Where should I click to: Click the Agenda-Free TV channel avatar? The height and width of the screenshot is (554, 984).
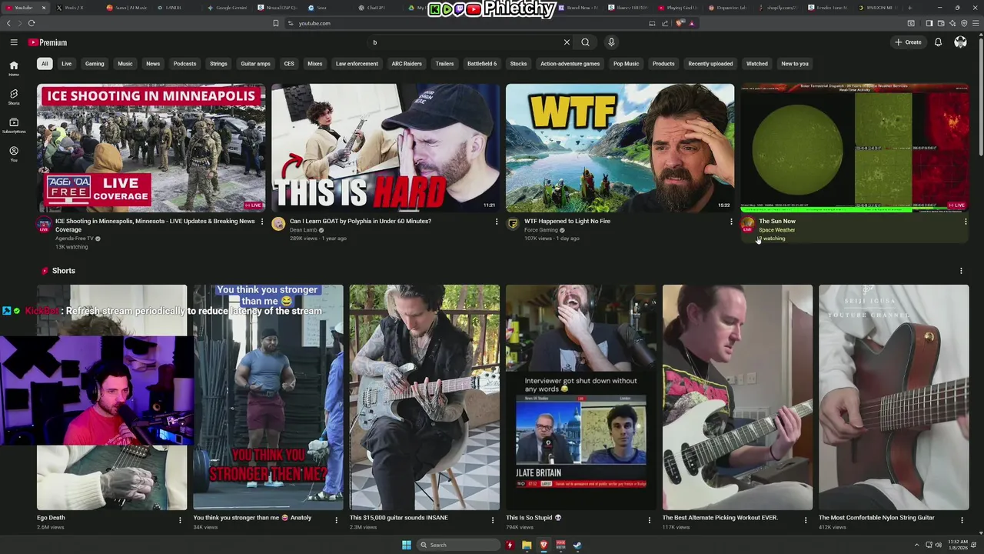pyautogui.click(x=44, y=224)
